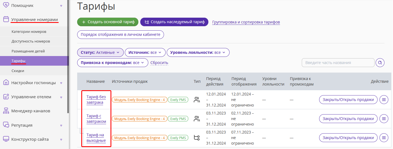Screen dimensions: 393x149
Task: Click Exely PMS tag for Тариф без завтрака
Action: (x=178, y=100)
